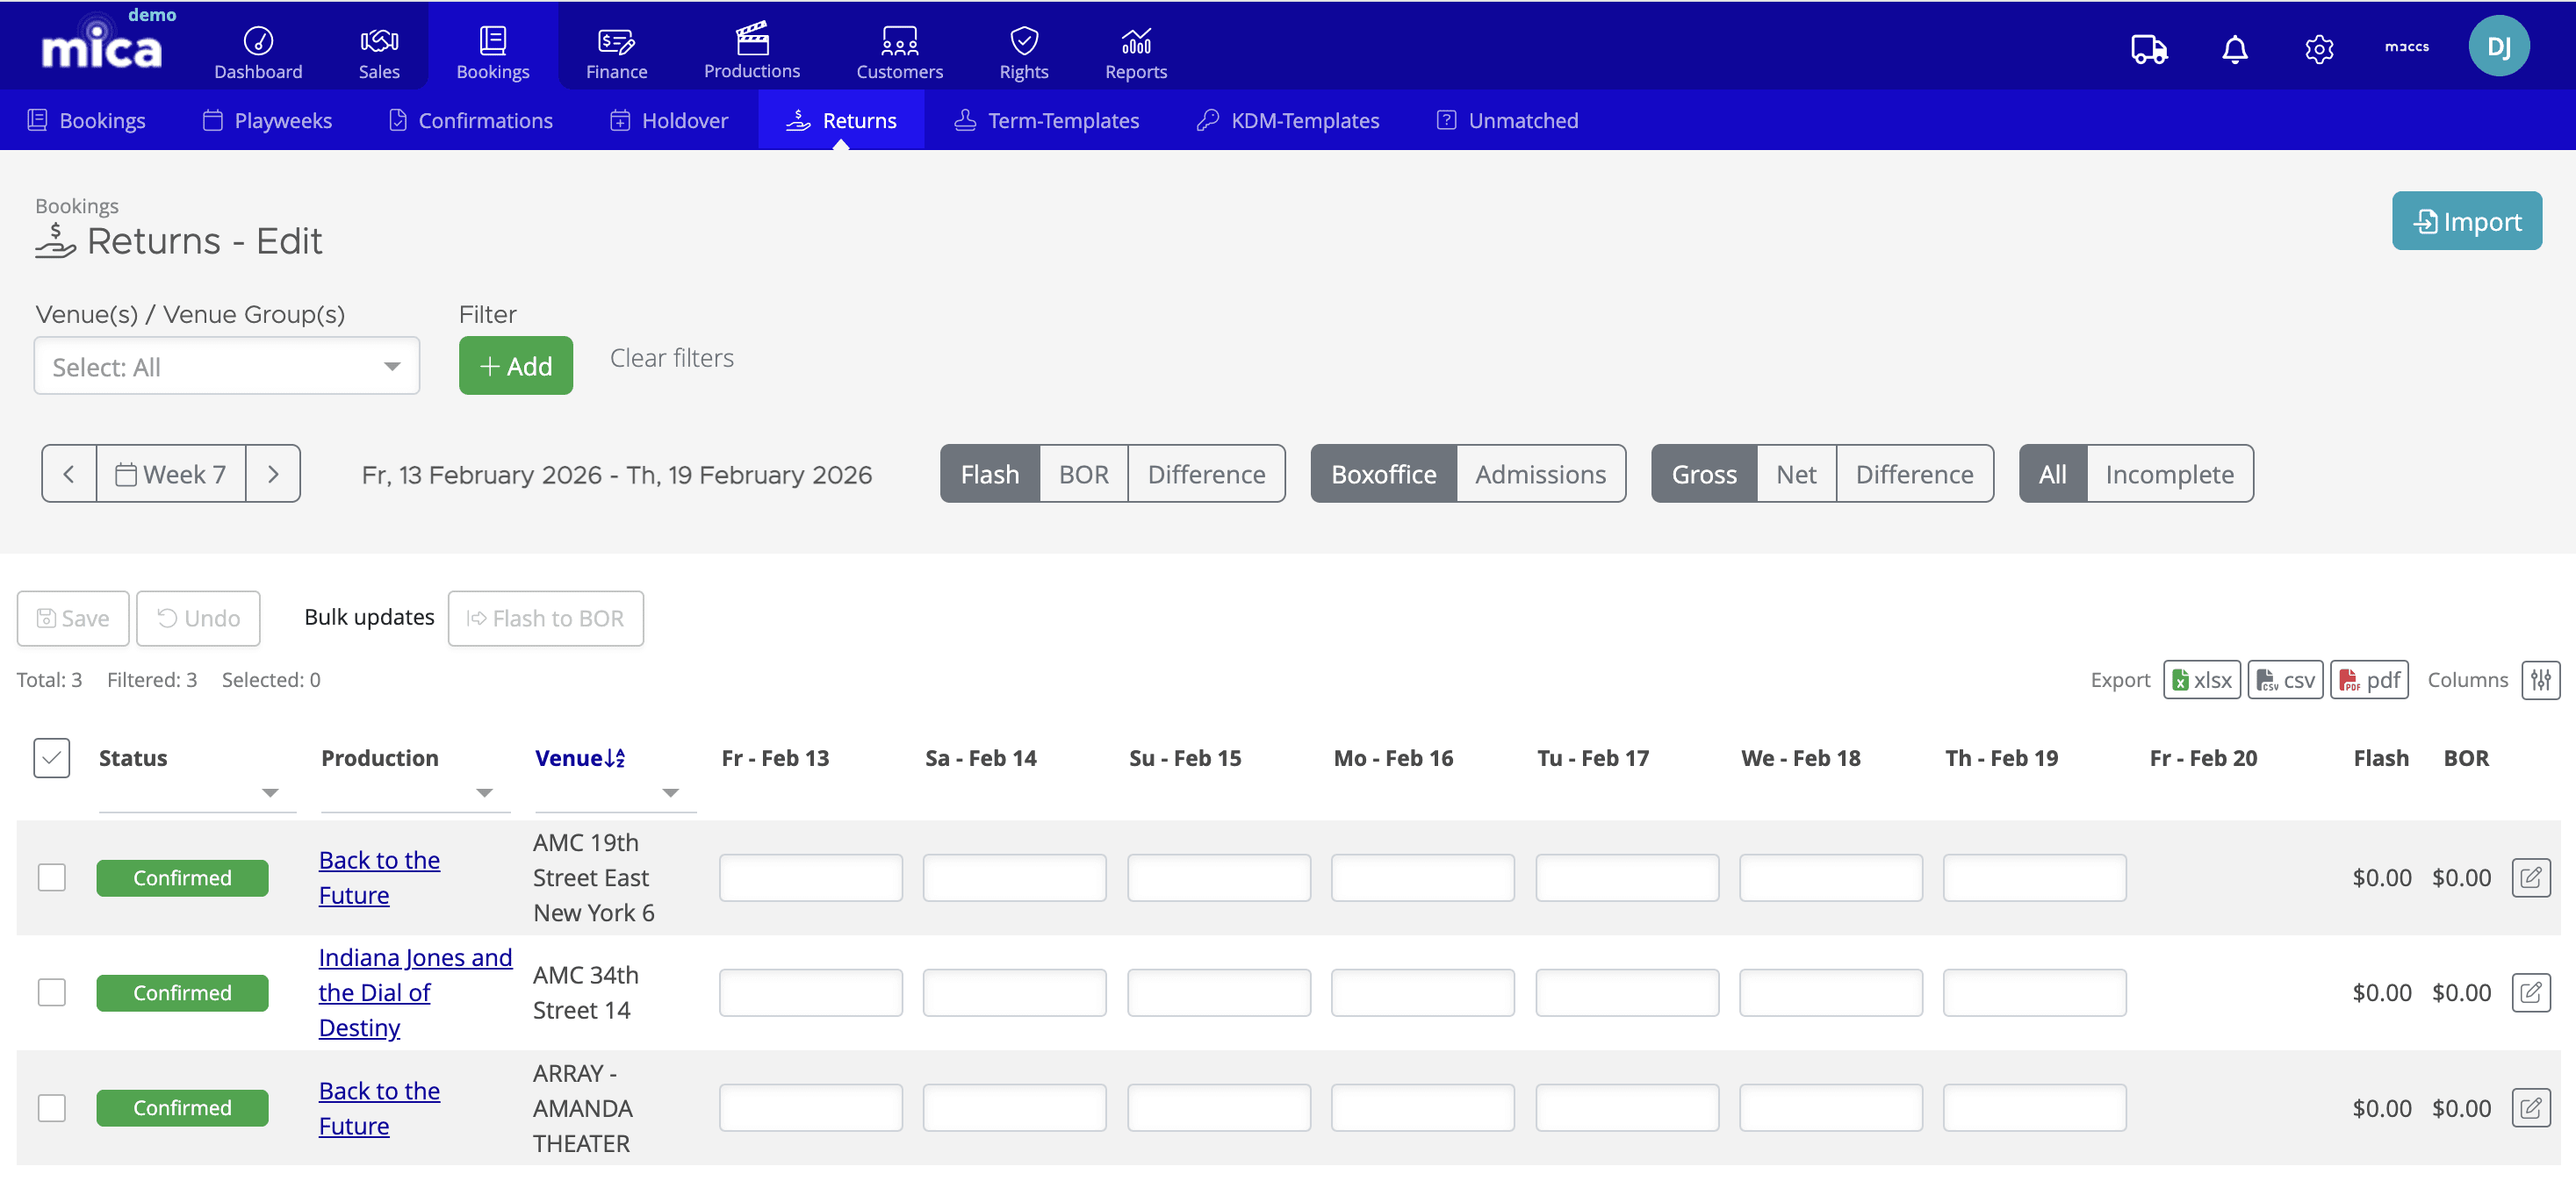2576x1181 pixels.
Task: Check the select-all checkbox in the table header
Action: click(x=51, y=758)
